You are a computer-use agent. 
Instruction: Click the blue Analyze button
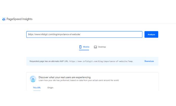point(151,34)
